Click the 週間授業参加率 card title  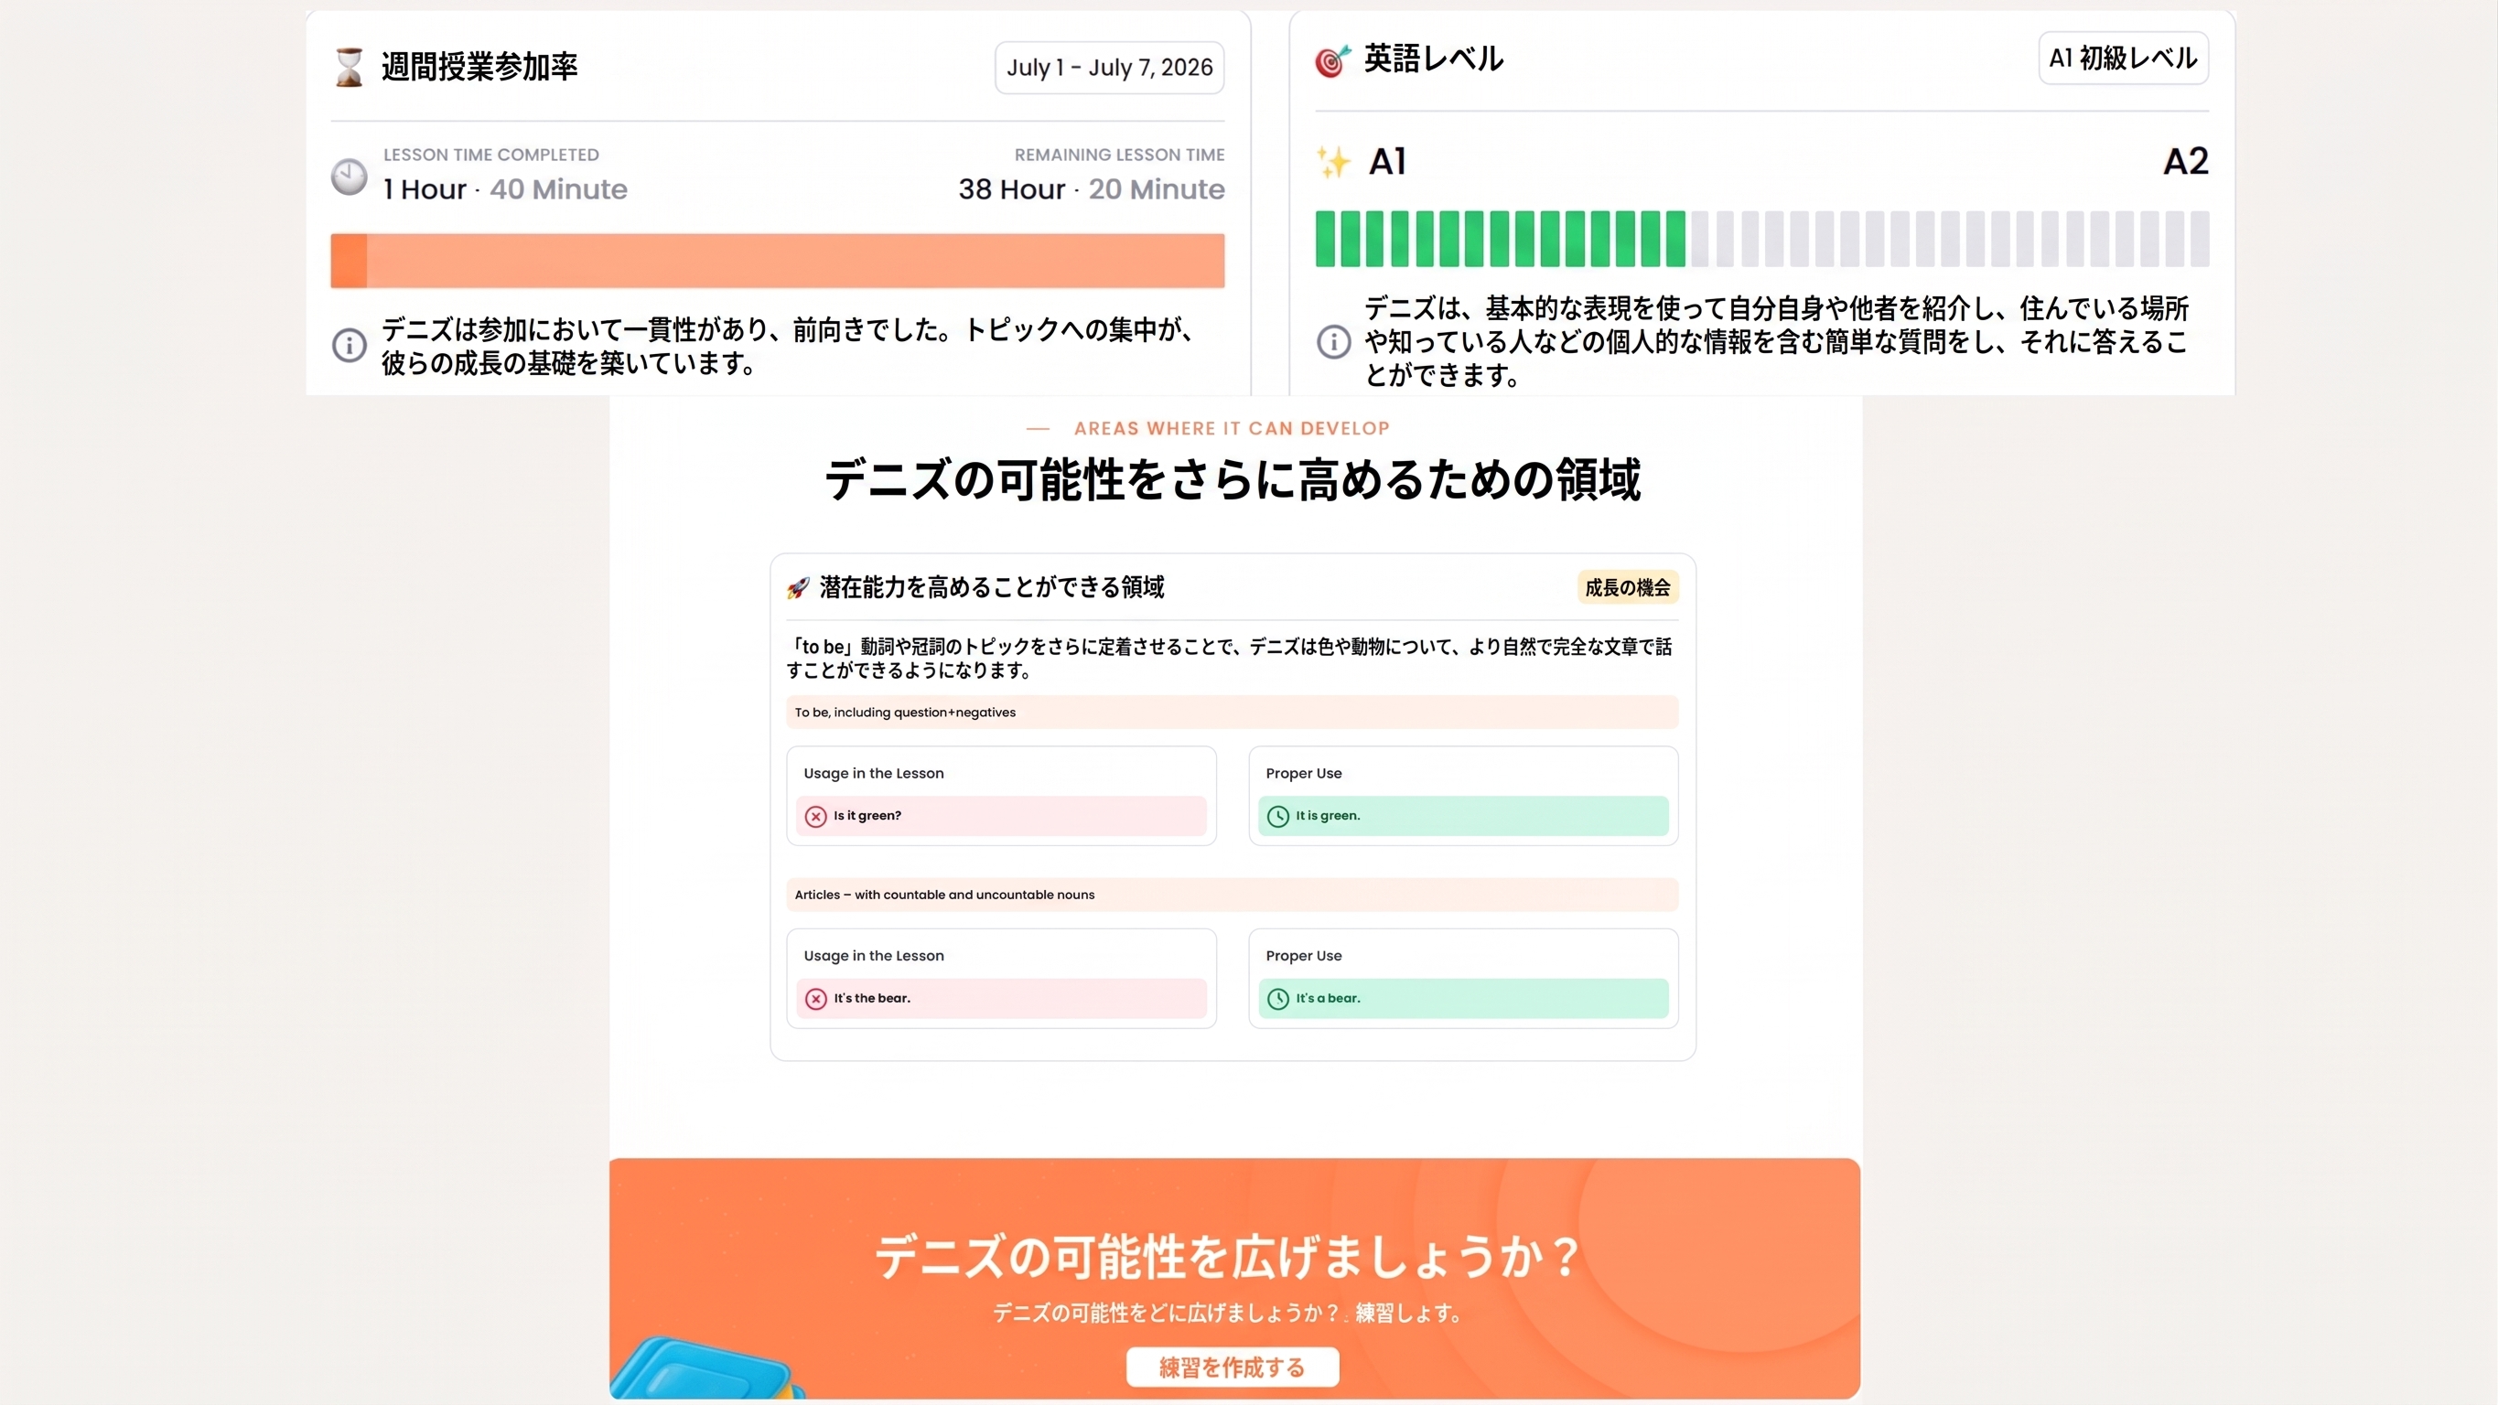[479, 67]
